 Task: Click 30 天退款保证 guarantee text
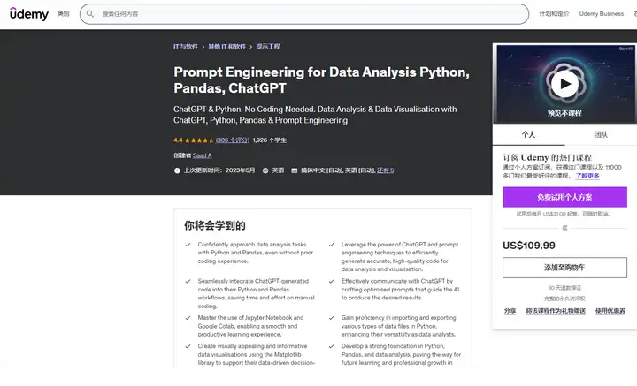(x=564, y=288)
